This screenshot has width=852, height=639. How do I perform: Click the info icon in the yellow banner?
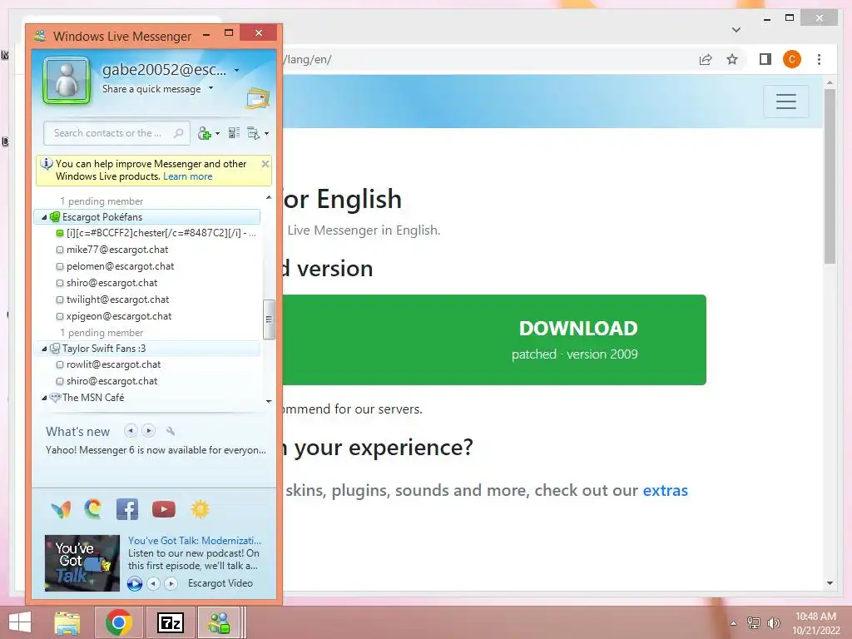47,164
